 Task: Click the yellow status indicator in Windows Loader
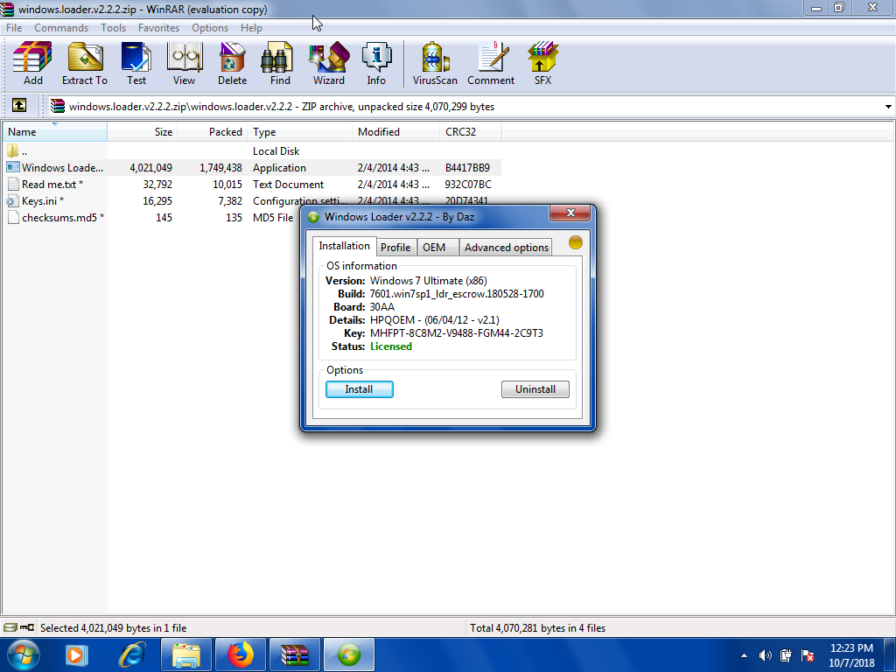coord(576,242)
